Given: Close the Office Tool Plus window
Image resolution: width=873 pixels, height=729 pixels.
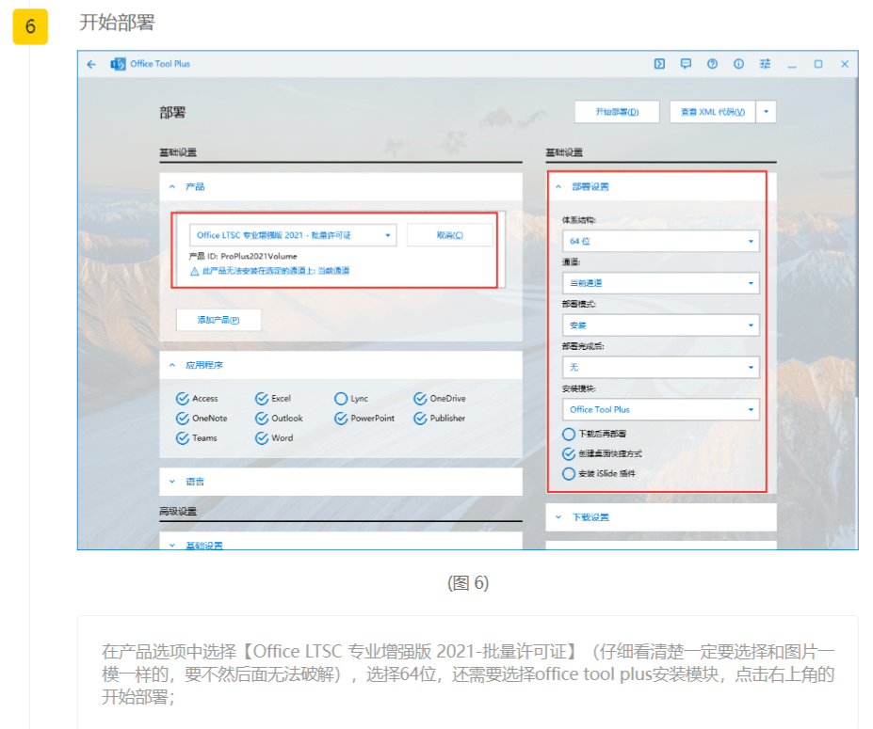Looking at the screenshot, I should 845,64.
